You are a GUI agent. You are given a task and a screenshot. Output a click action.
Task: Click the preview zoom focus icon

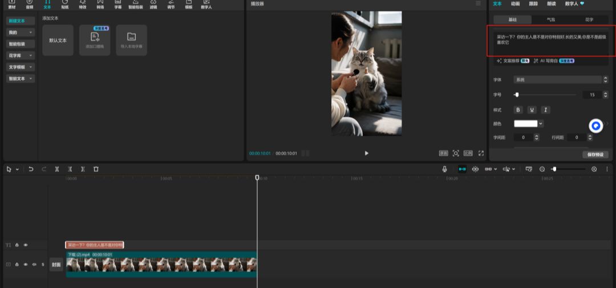point(456,153)
